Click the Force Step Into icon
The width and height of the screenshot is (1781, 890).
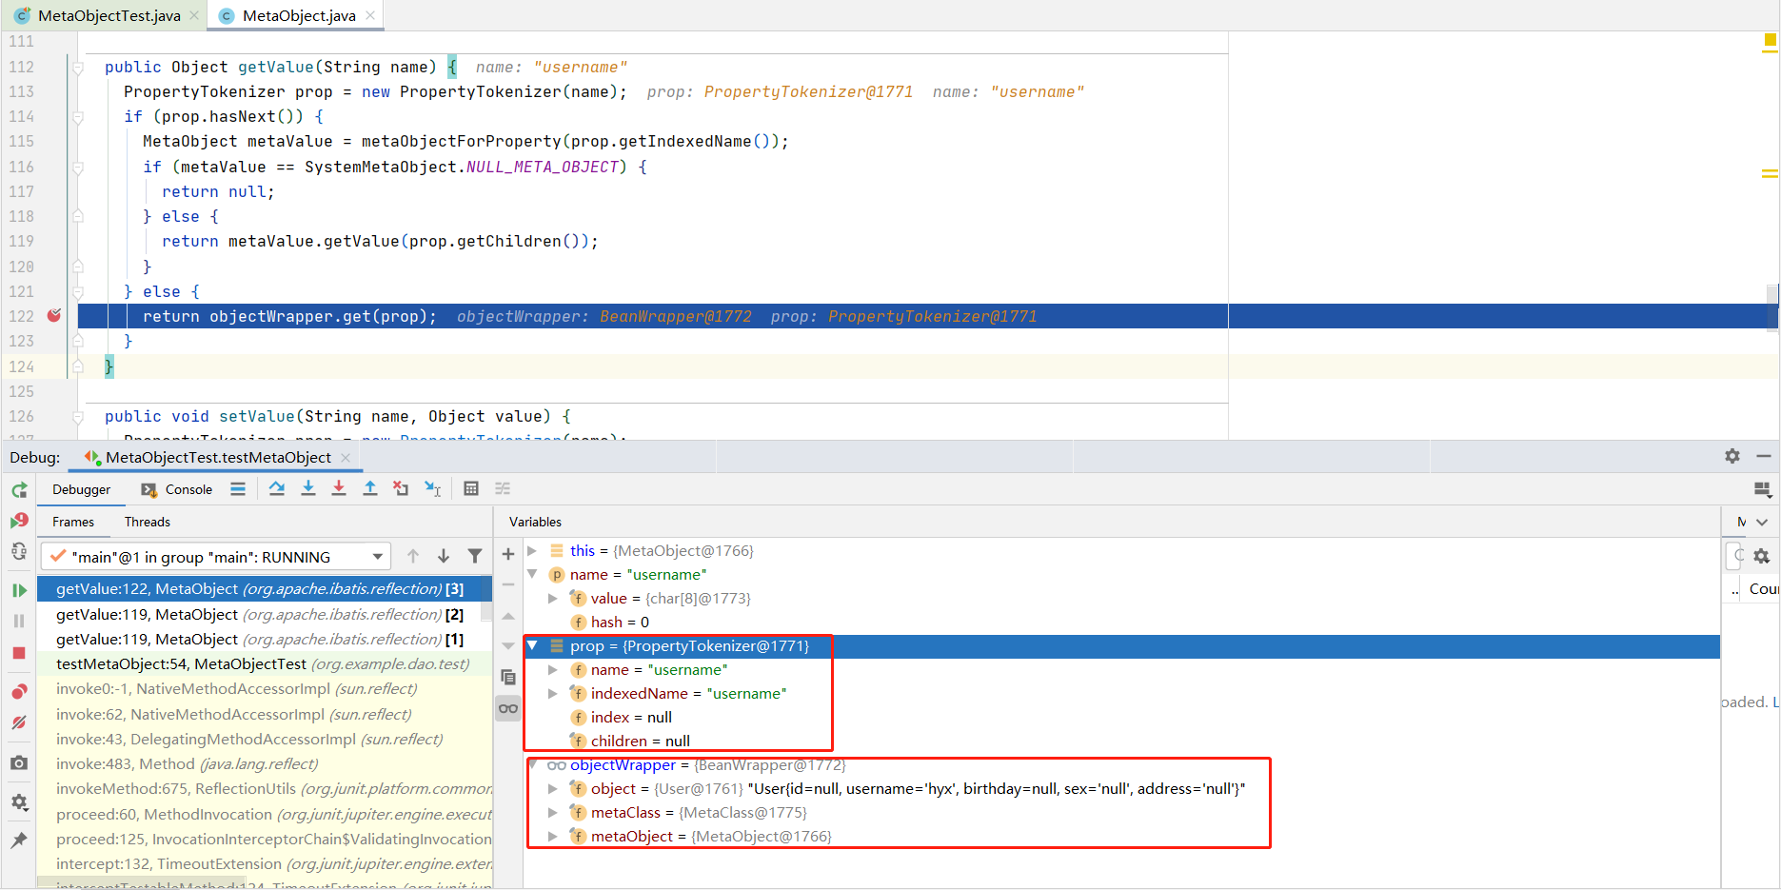pyautogui.click(x=339, y=489)
